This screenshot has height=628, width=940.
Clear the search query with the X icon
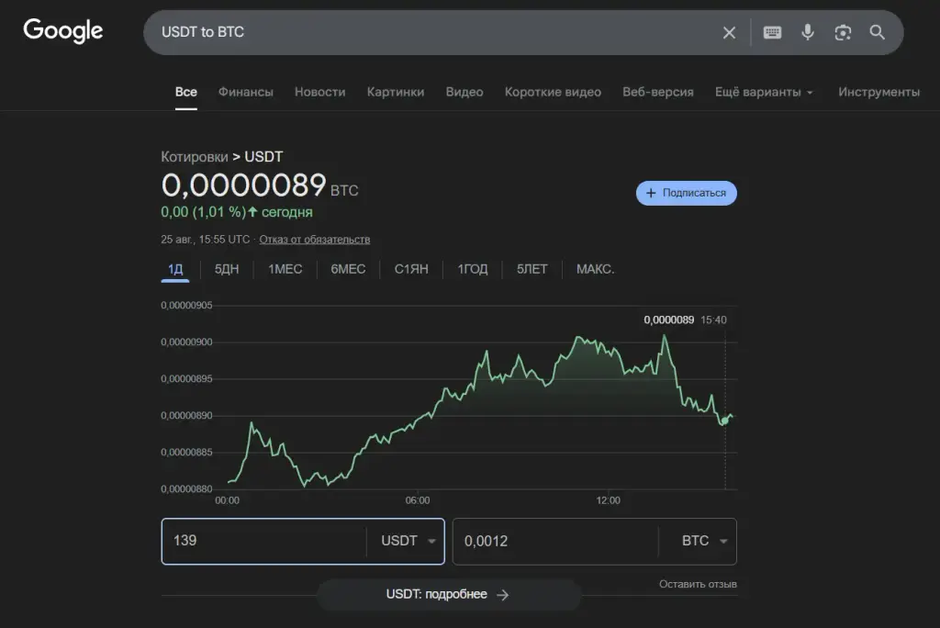[729, 32]
